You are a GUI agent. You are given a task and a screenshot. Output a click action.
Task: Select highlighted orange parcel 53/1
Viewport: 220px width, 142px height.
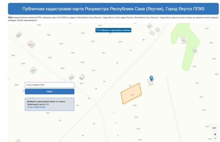click(x=131, y=93)
